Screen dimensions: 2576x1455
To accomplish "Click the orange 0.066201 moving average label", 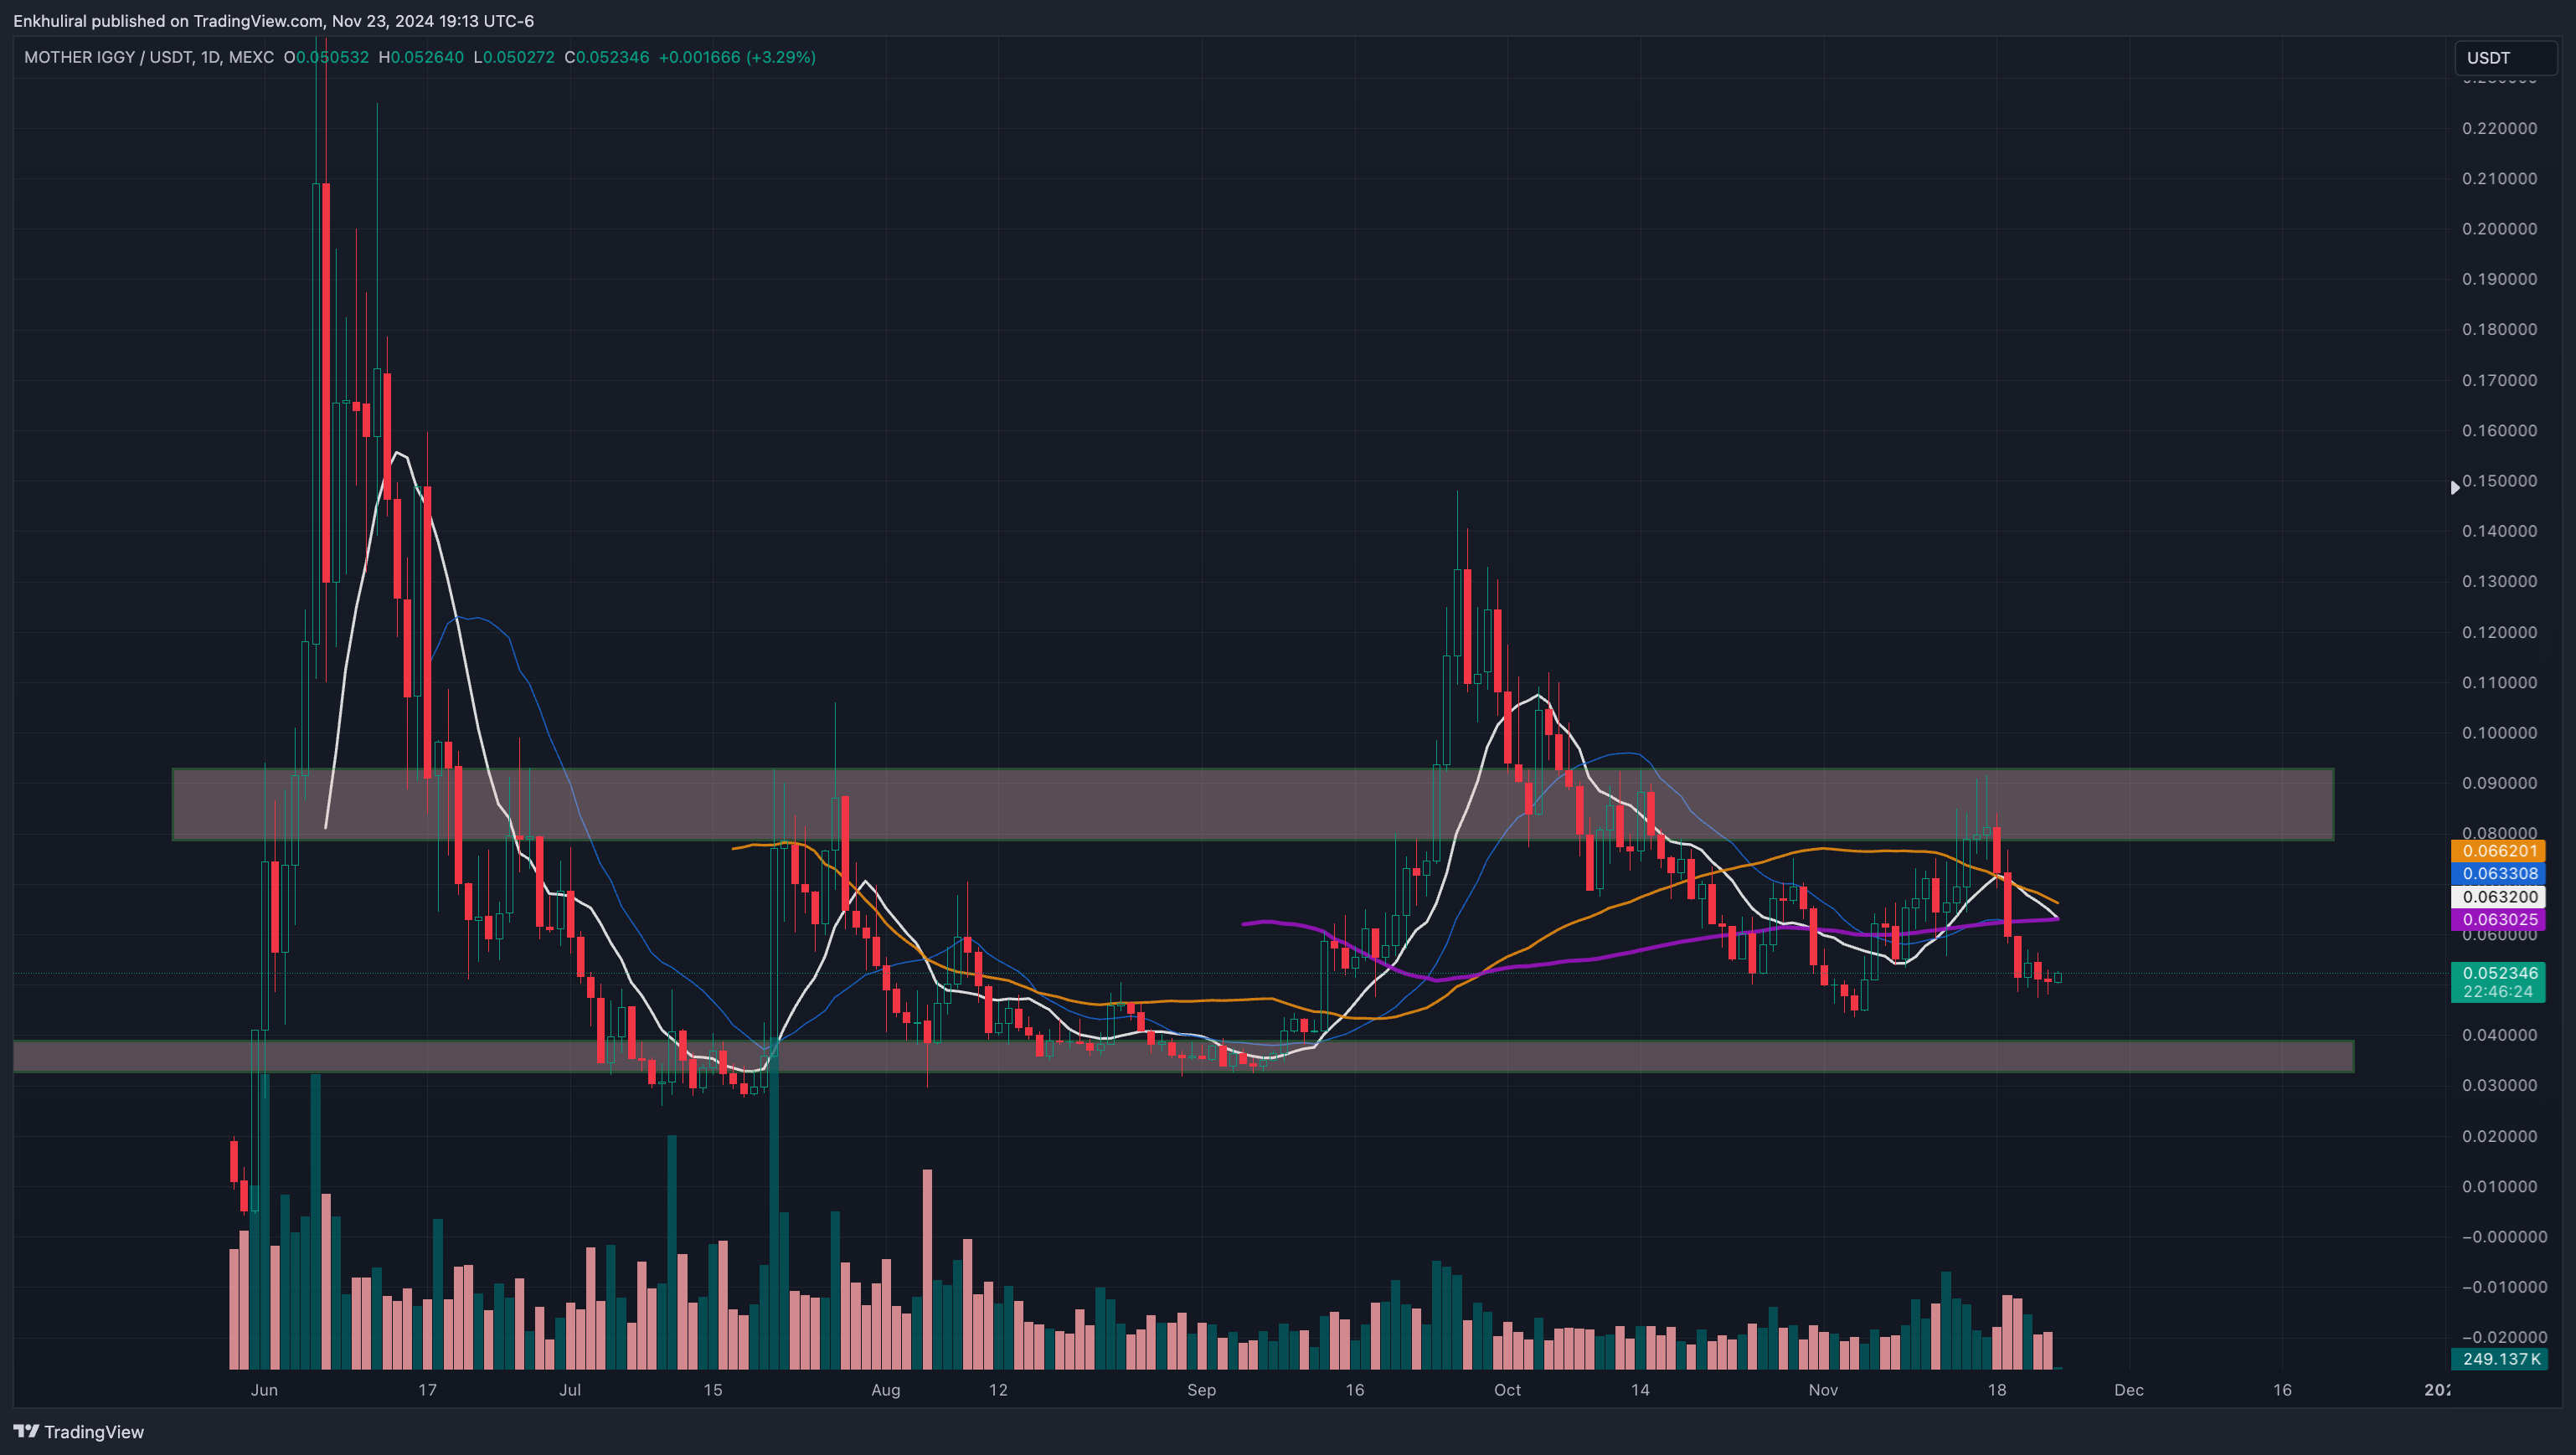I will [2498, 851].
